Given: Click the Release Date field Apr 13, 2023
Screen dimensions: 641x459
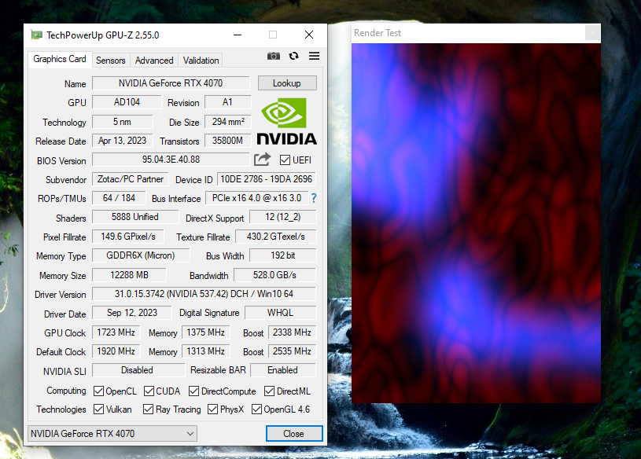Looking at the screenshot, I should click(122, 141).
